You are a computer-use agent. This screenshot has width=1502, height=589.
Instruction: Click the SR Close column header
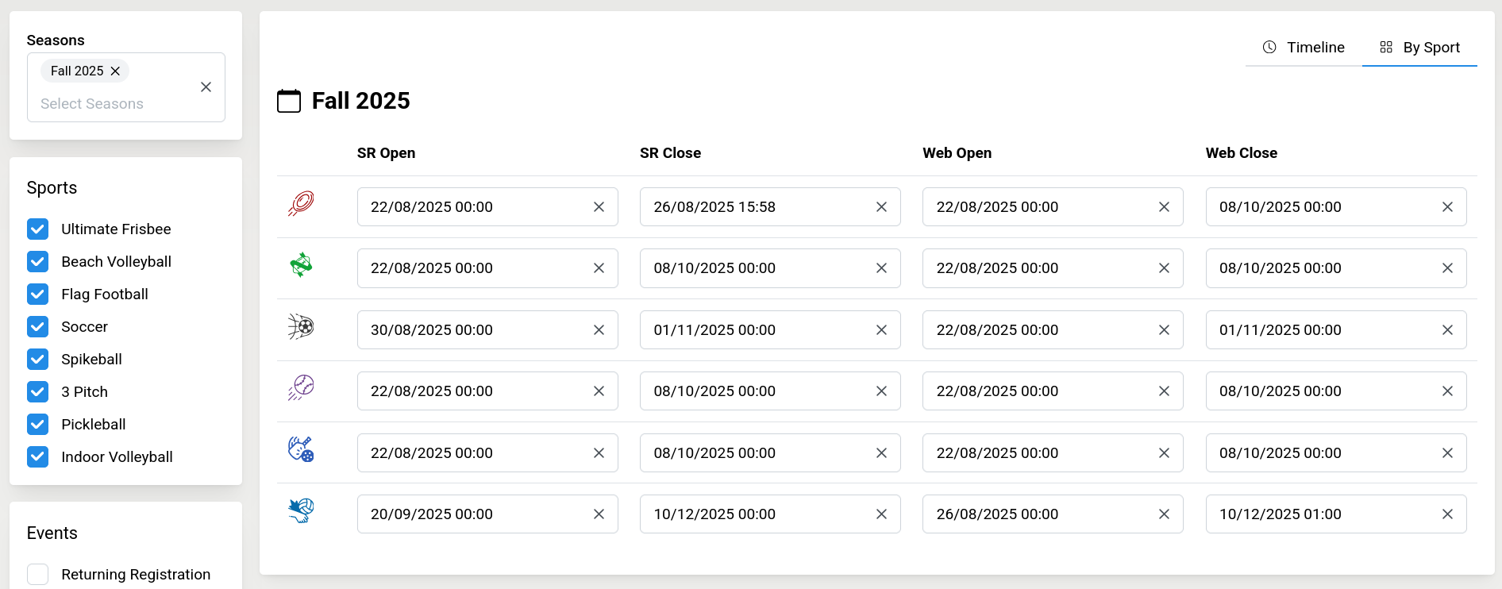pyautogui.click(x=670, y=153)
